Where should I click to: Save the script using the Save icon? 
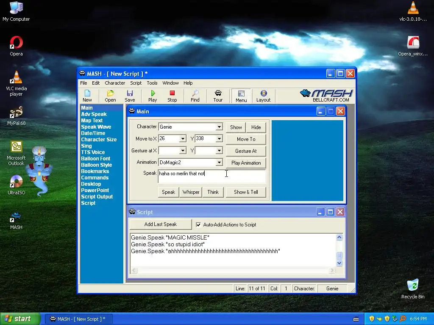(130, 96)
